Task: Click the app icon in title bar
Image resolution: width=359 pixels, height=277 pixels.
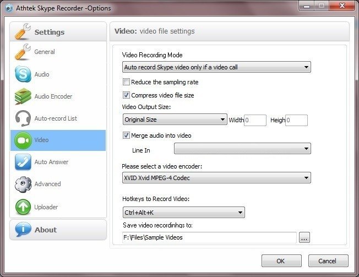Action: [x=9, y=8]
